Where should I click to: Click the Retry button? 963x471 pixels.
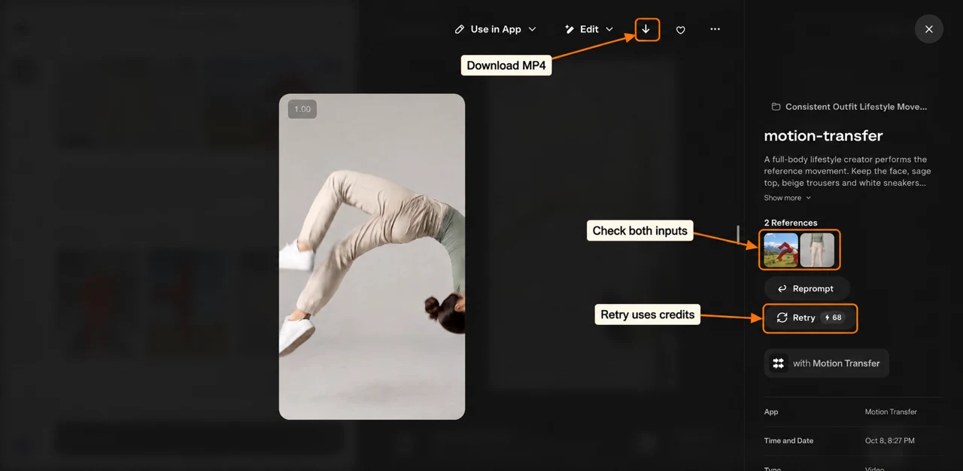point(810,318)
